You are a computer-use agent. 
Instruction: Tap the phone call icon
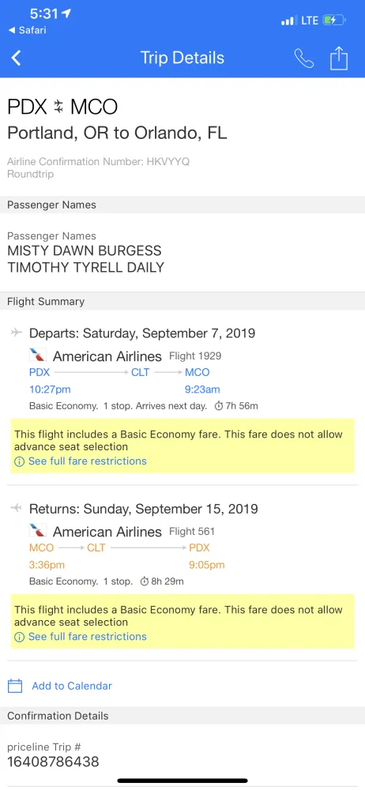pyautogui.click(x=304, y=58)
